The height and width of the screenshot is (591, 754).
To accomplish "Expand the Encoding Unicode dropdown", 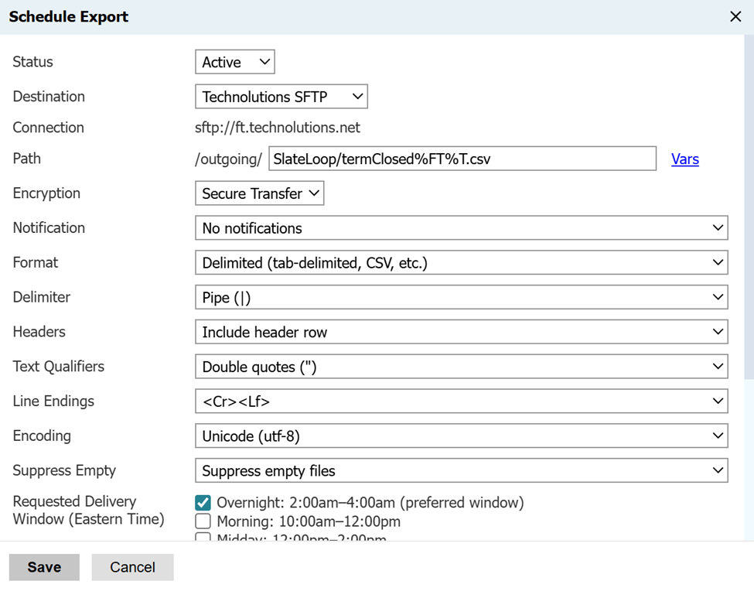I will pos(461,436).
